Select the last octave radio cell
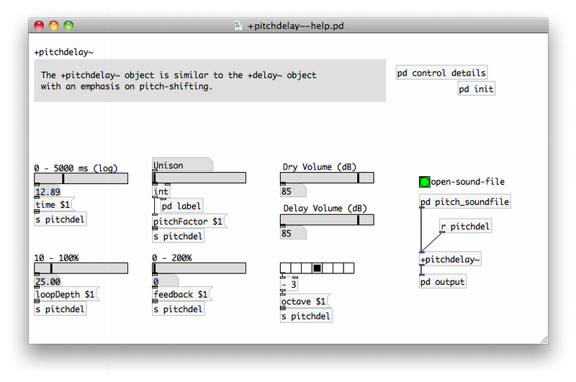The height and width of the screenshot is (382, 576). [348, 268]
